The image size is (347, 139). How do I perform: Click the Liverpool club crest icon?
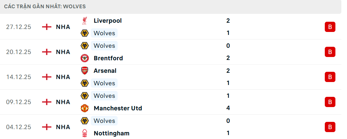pyautogui.click(x=85, y=21)
